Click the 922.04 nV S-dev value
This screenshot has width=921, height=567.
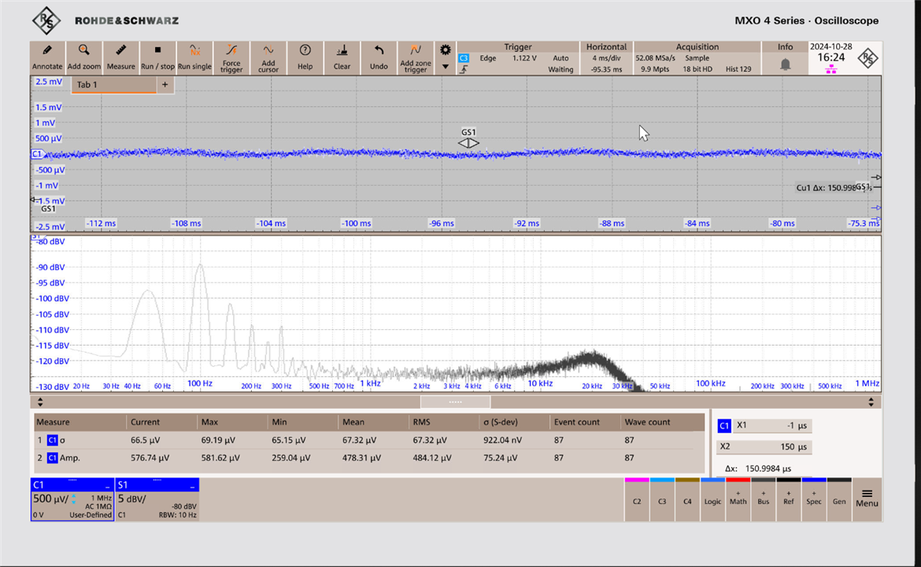point(503,439)
